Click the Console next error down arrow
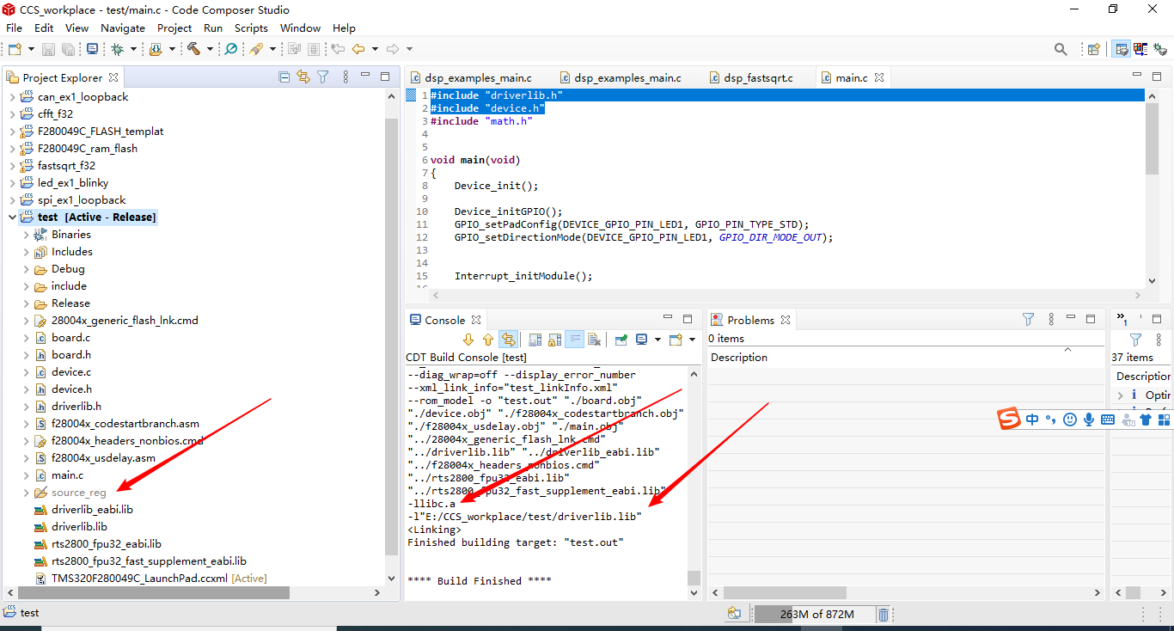 pos(468,340)
